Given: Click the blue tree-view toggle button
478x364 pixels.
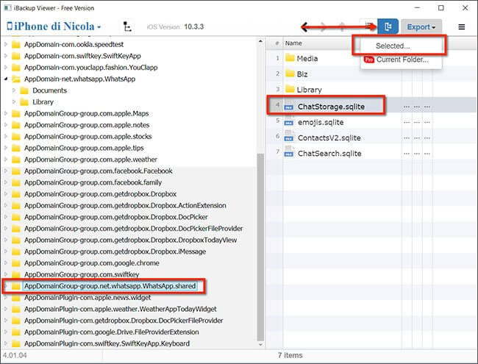Looking at the screenshot, I should click(x=388, y=26).
